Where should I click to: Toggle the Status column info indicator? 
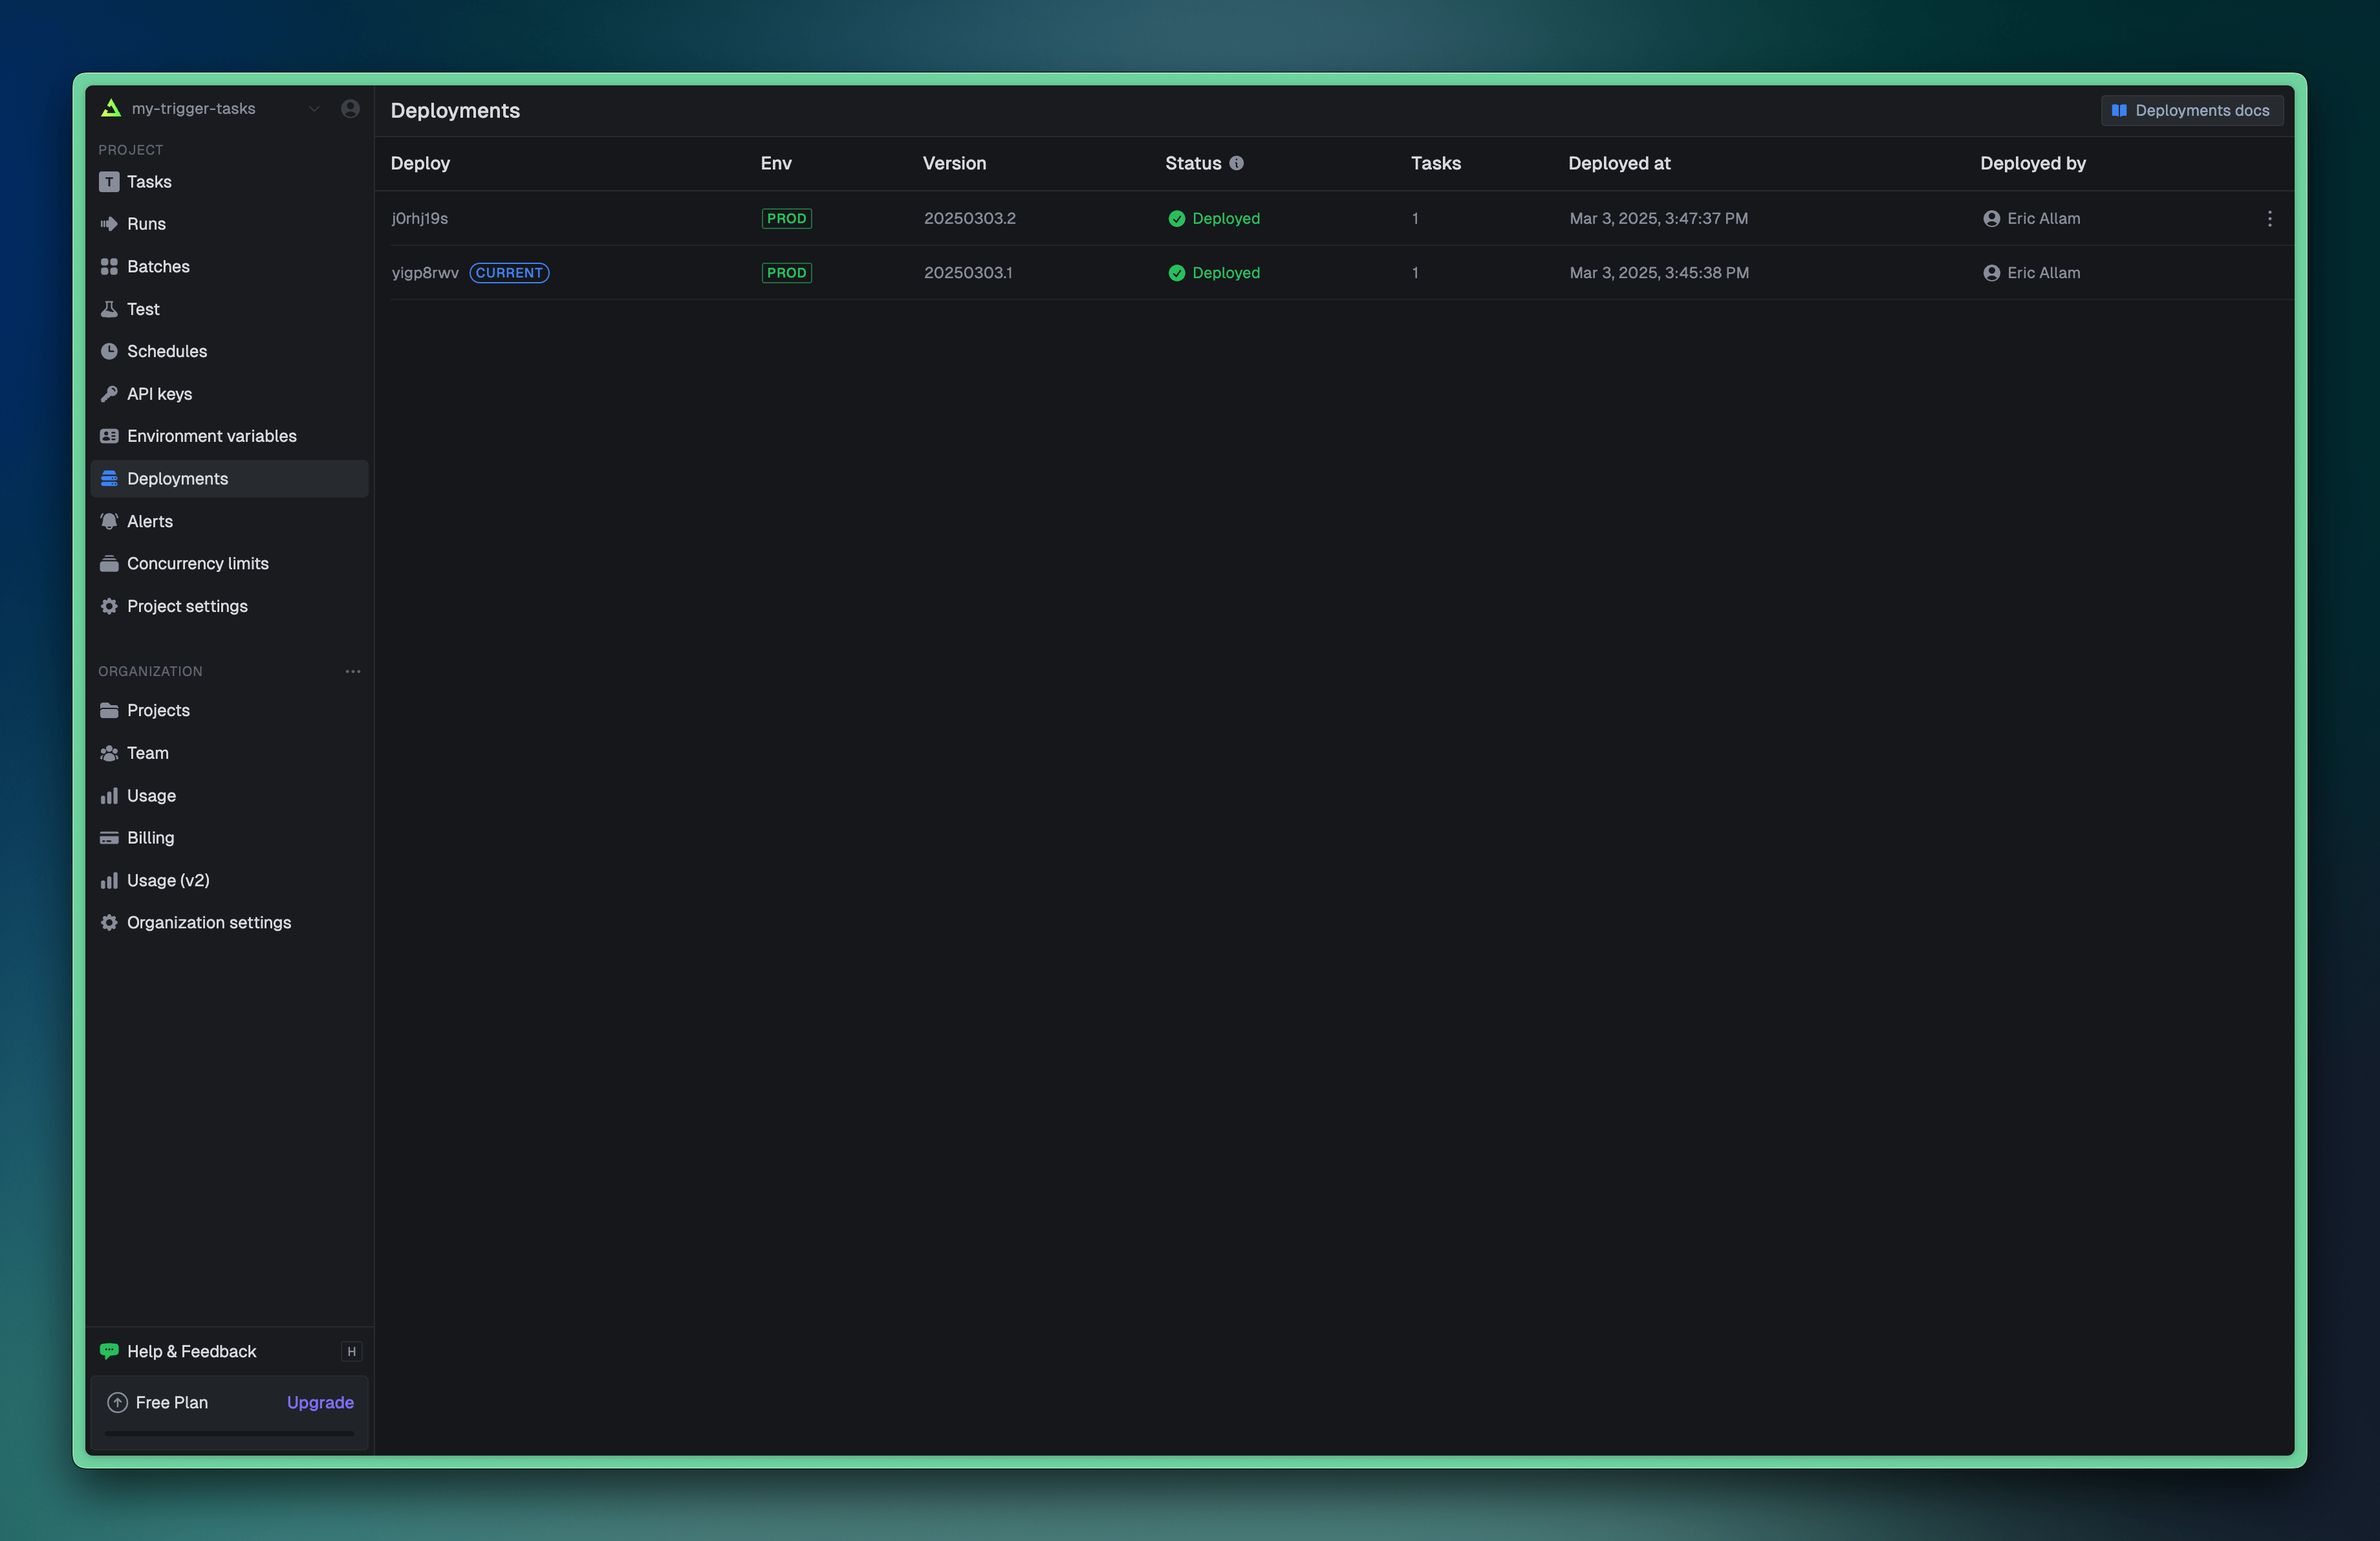(1237, 163)
